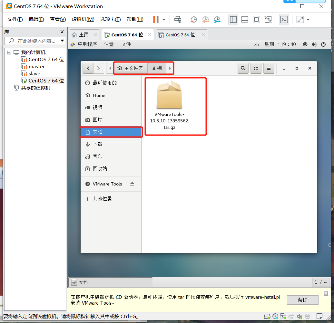This screenshot has width=334, height=323.
Task: Click the sound card status bar icon
Action: [300, 317]
